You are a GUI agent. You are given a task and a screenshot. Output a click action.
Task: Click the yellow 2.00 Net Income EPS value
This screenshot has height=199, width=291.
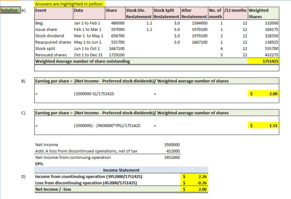click(x=194, y=189)
